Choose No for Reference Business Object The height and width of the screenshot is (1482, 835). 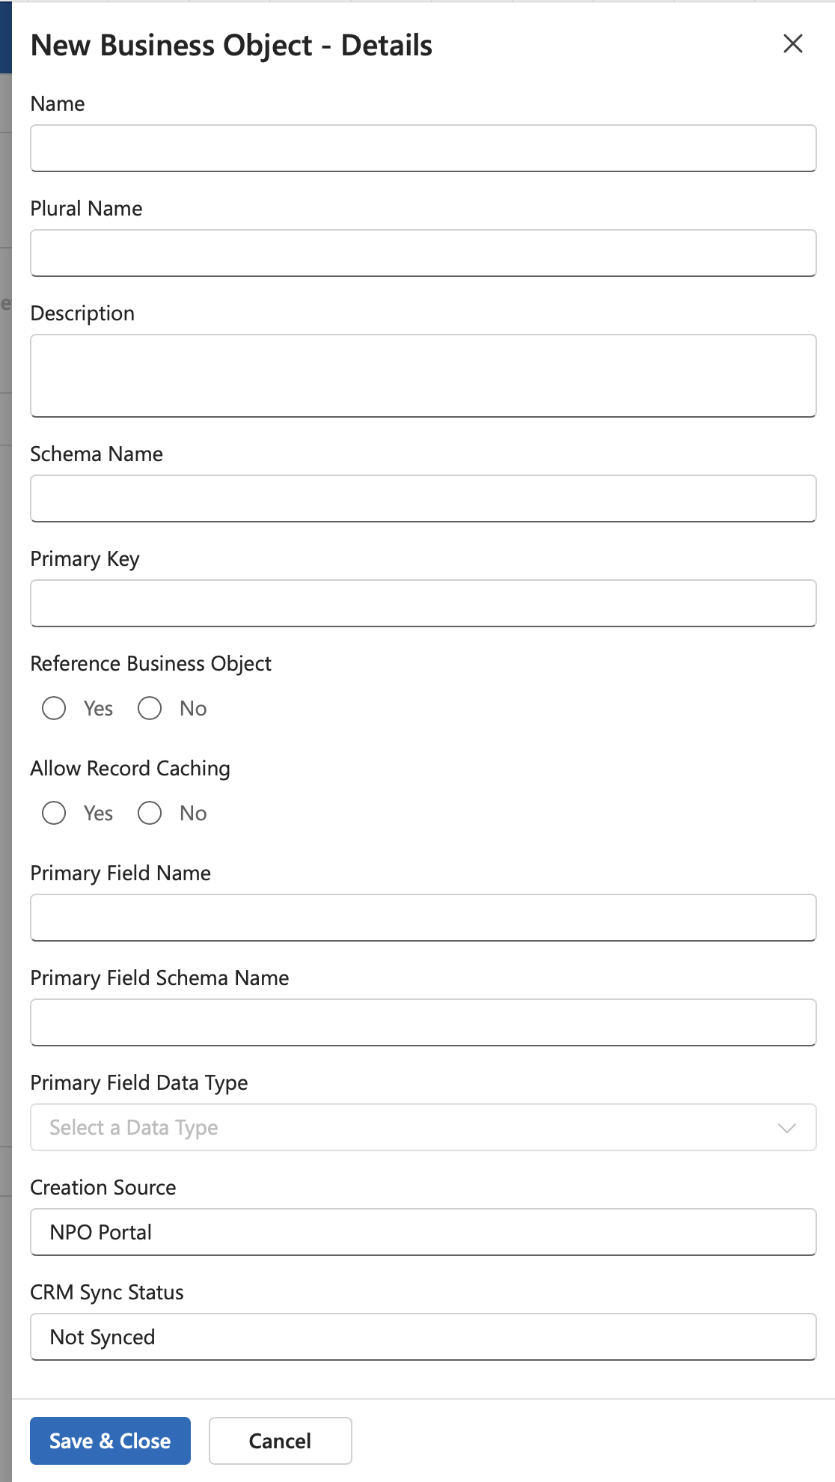(x=150, y=708)
